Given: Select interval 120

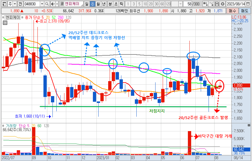Looking at the screenshot, I should (x=168, y=4).
